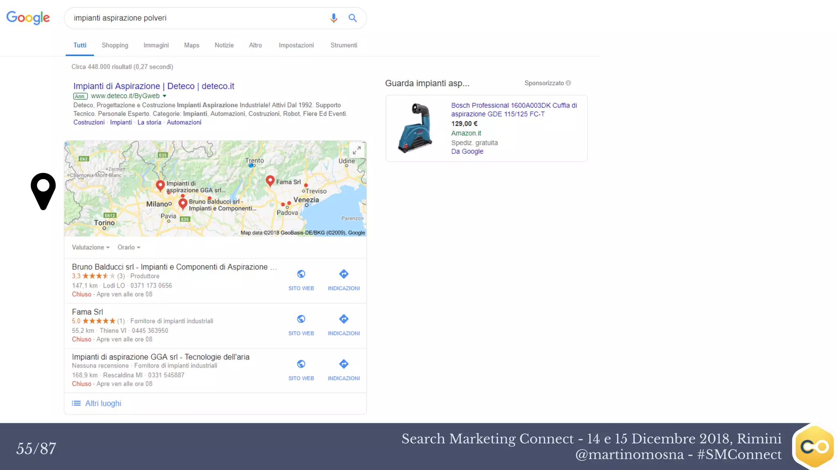Click the Torino label on the map
The height and width of the screenshot is (470, 837).
pyautogui.click(x=104, y=223)
